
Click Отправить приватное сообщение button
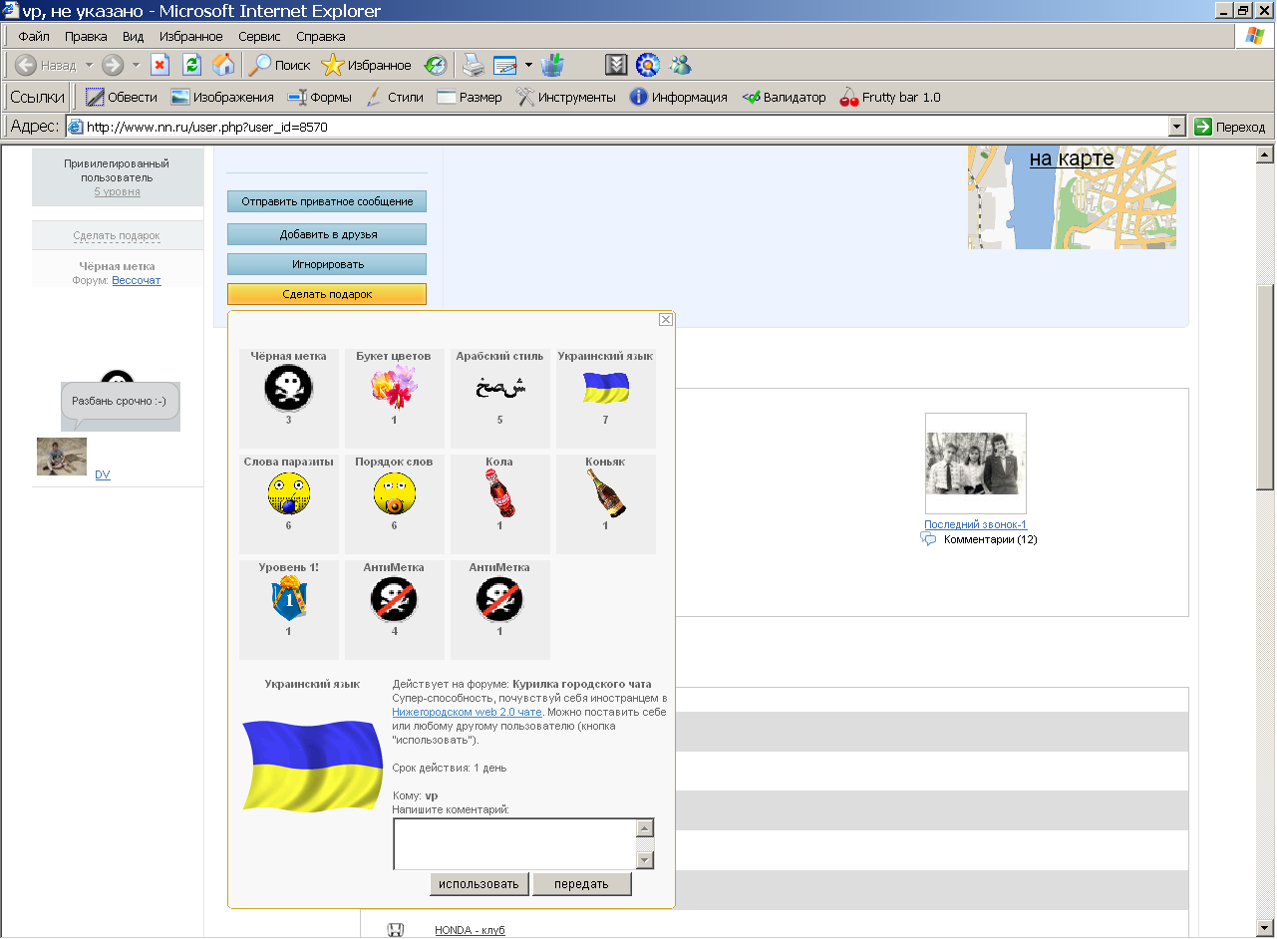click(x=327, y=201)
